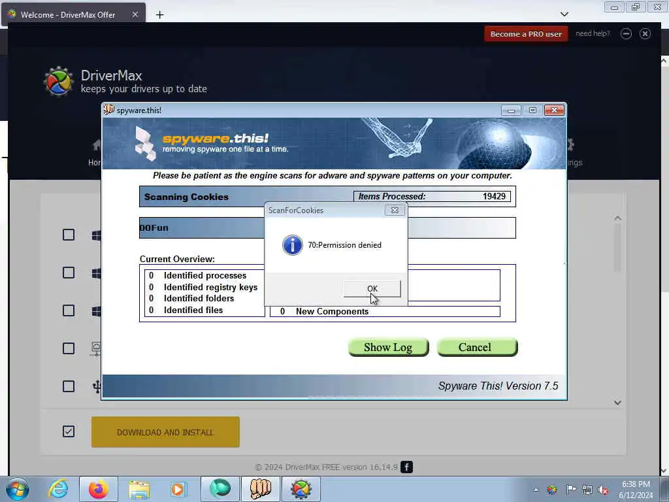The image size is (669, 502).
Task: Cancel the spyware scan
Action: [x=477, y=347]
